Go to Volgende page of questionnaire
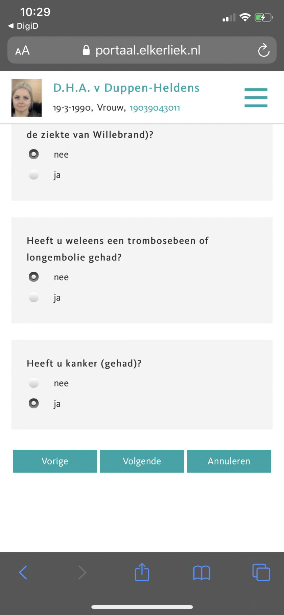The image size is (284, 615). coord(142,461)
